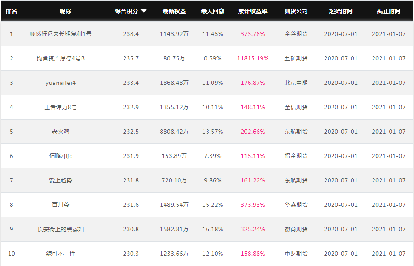This screenshot has width=414, height=266.
Task: Click score value 238.4
Action: [131, 34]
